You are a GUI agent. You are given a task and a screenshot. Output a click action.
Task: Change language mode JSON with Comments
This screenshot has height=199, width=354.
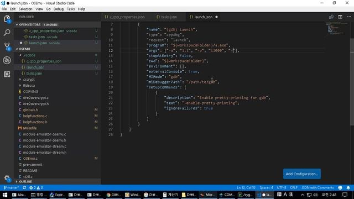coord(317,188)
